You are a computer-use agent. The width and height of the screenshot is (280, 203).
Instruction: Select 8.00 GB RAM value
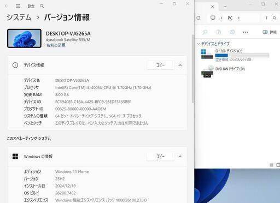62,94
